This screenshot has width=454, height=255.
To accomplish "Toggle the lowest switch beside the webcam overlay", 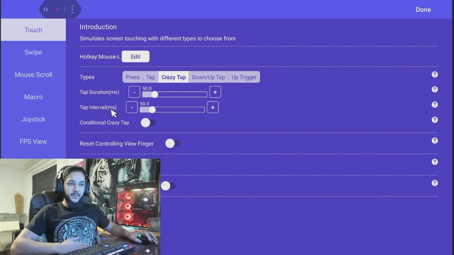I will [x=168, y=186].
